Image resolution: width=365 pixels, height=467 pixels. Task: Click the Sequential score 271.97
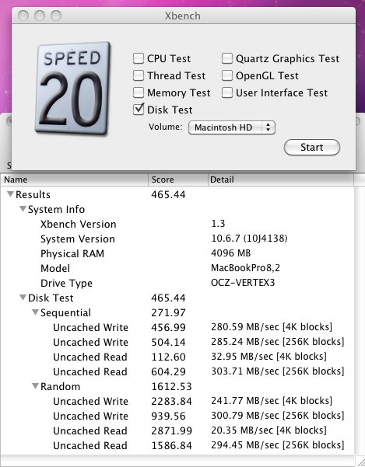pos(168,312)
